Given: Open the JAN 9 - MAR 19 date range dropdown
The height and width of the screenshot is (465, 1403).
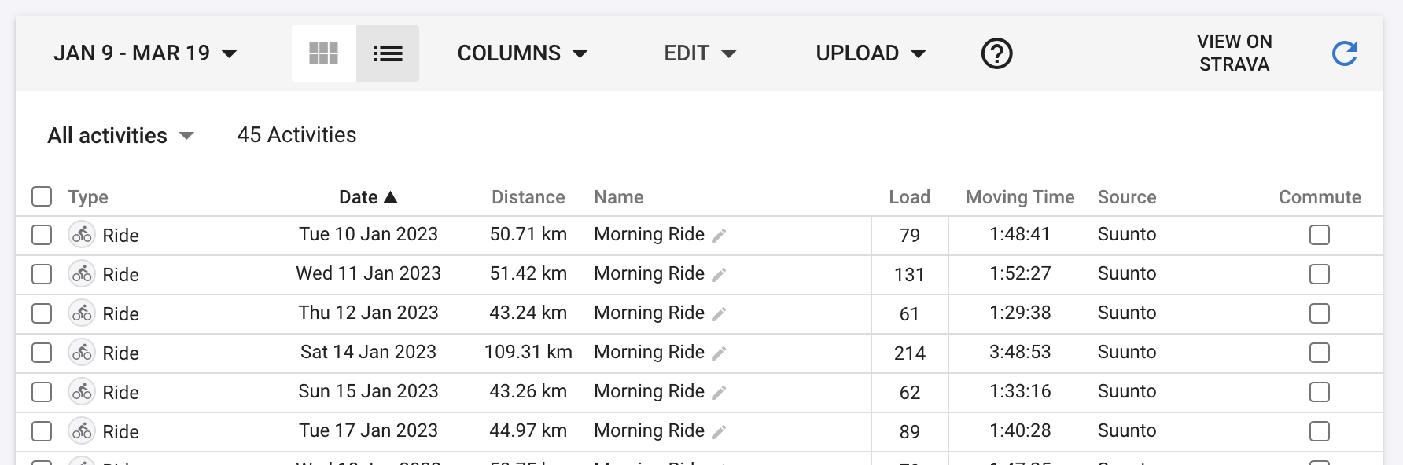Looking at the screenshot, I should coord(145,53).
